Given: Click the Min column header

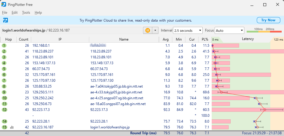Looking at the screenshot, I should (178, 39).
